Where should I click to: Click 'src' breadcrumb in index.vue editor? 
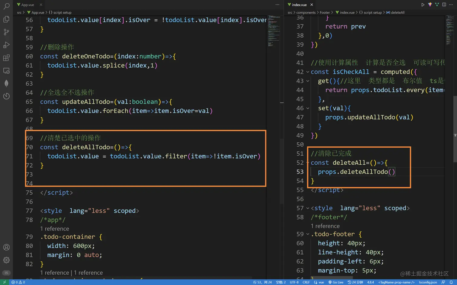(x=290, y=12)
